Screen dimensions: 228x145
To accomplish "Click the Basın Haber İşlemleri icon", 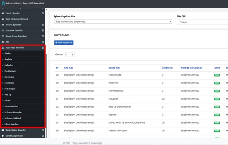I will (x=3, y=130).
